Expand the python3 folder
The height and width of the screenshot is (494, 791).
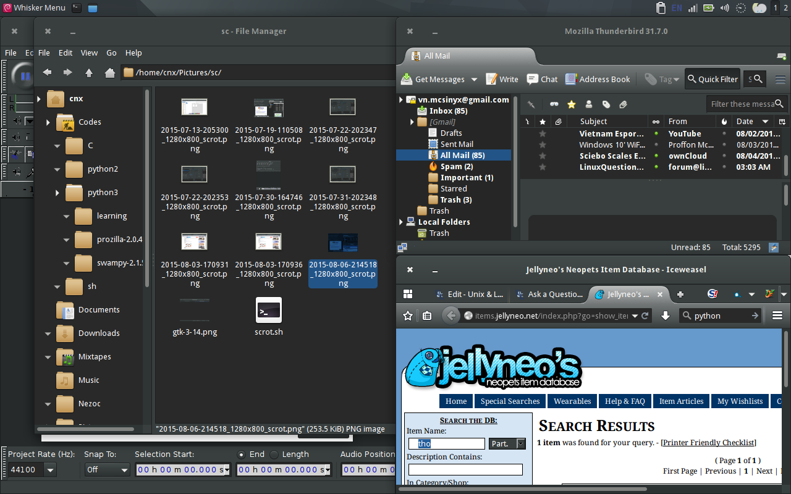pyautogui.click(x=57, y=193)
